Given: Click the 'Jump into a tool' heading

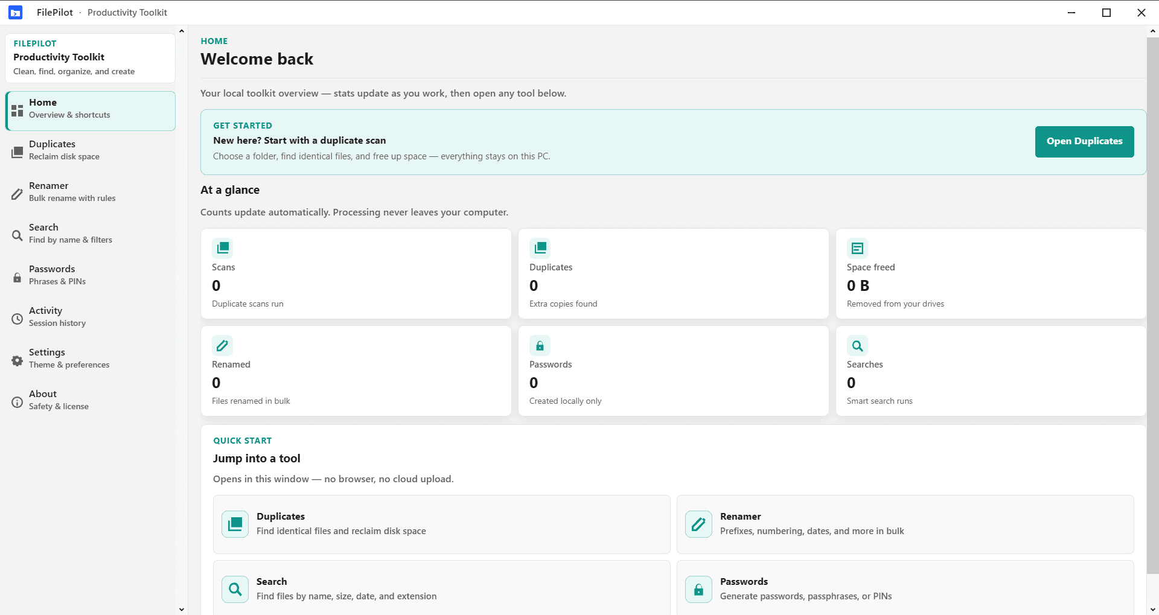Looking at the screenshot, I should click(x=257, y=458).
